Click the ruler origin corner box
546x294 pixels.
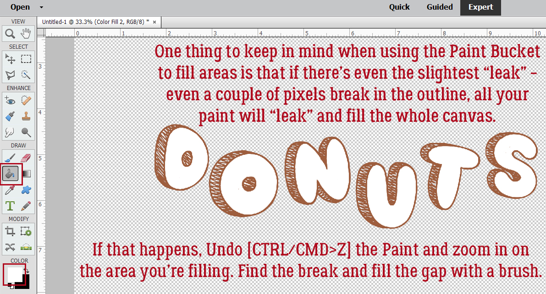41,33
